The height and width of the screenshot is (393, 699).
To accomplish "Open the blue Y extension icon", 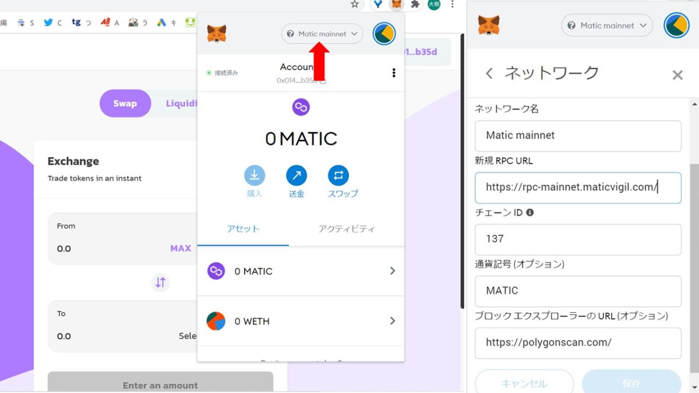I will point(378,4).
